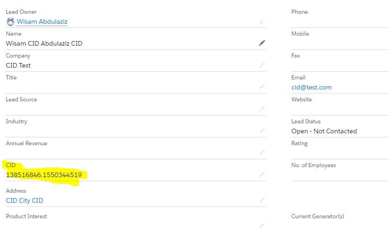Click the CID field edit pencil
Screen dimensions: 389x231
pyautogui.click(x=262, y=174)
